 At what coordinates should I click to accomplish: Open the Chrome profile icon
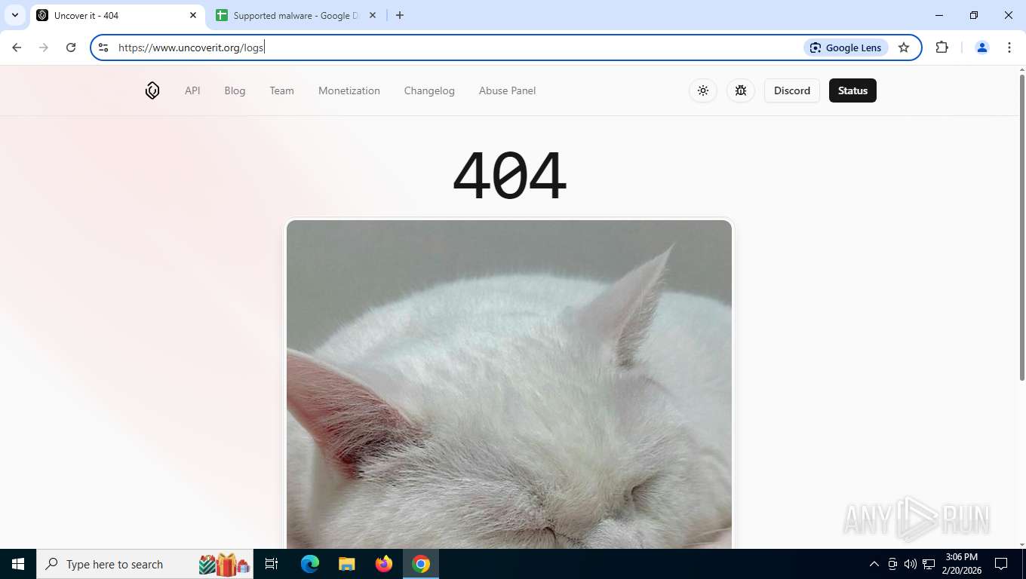tap(982, 47)
